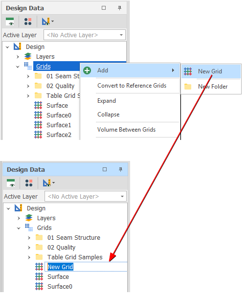Click the four-dots color icon in top panel
This screenshot has height=297, width=248.
pos(28,22)
